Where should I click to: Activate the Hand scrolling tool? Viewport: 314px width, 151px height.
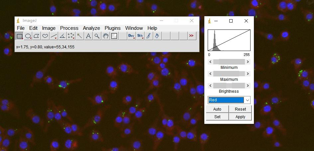click(106, 36)
